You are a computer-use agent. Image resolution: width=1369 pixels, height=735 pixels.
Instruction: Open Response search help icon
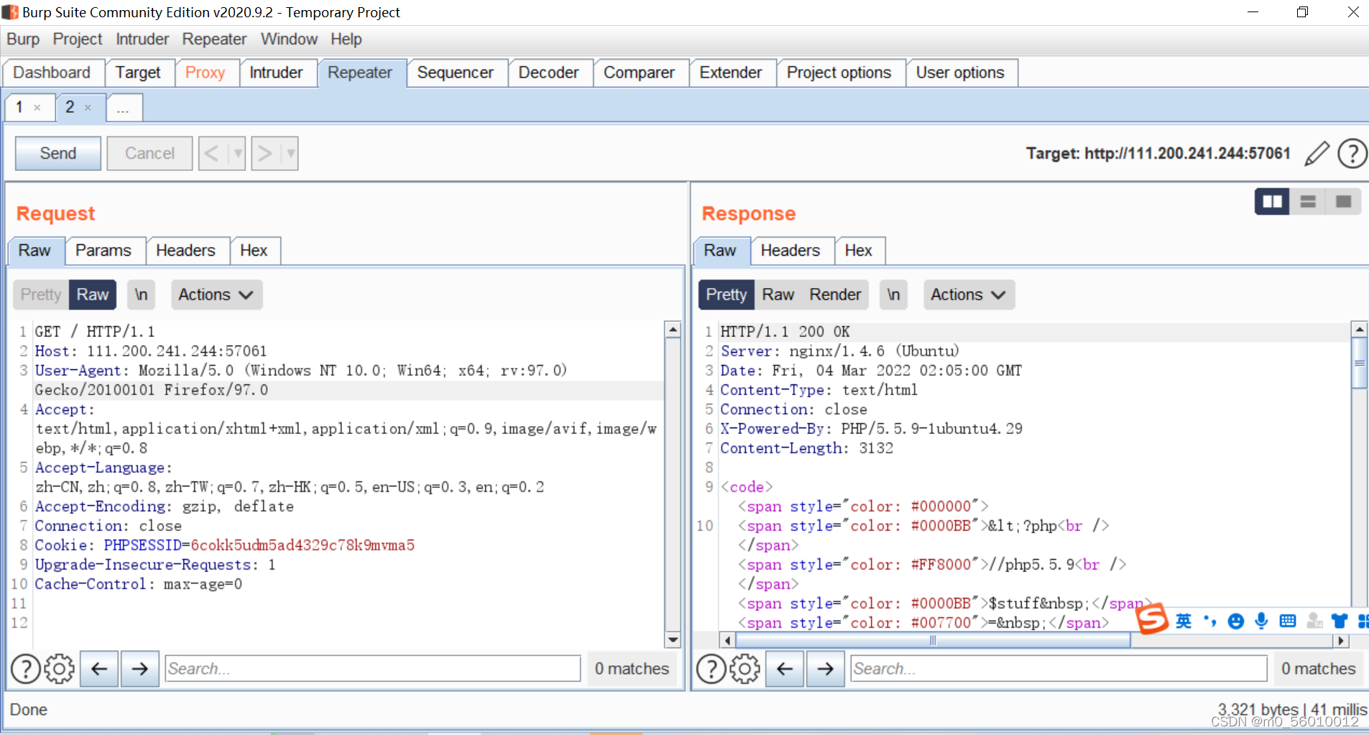711,669
